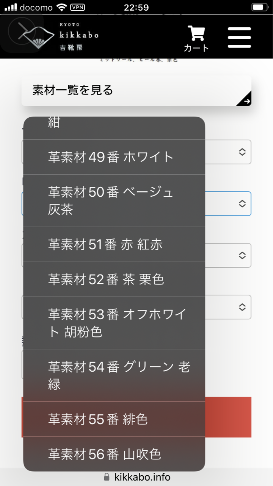Open the third dropdown selector
The image size is (273, 486).
[x=242, y=255]
